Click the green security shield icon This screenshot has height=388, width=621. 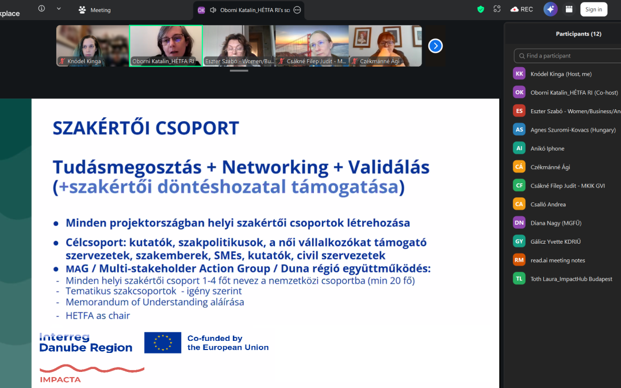point(481,9)
